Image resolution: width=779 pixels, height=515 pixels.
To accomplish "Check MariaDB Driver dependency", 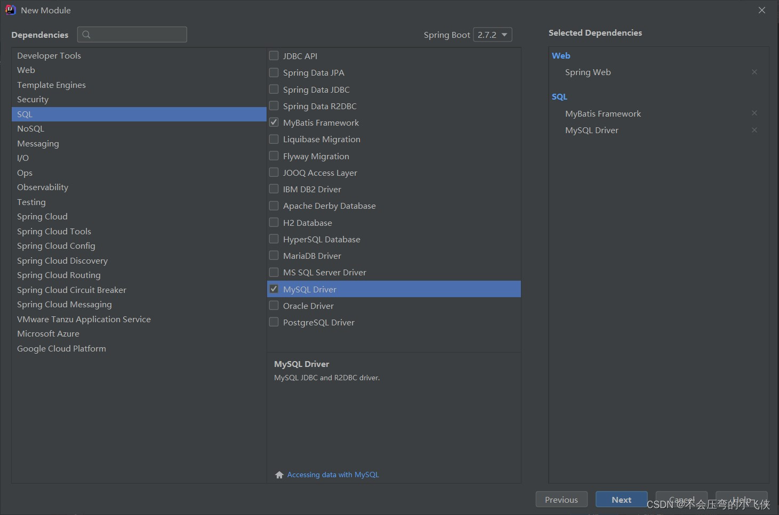I will coord(274,255).
